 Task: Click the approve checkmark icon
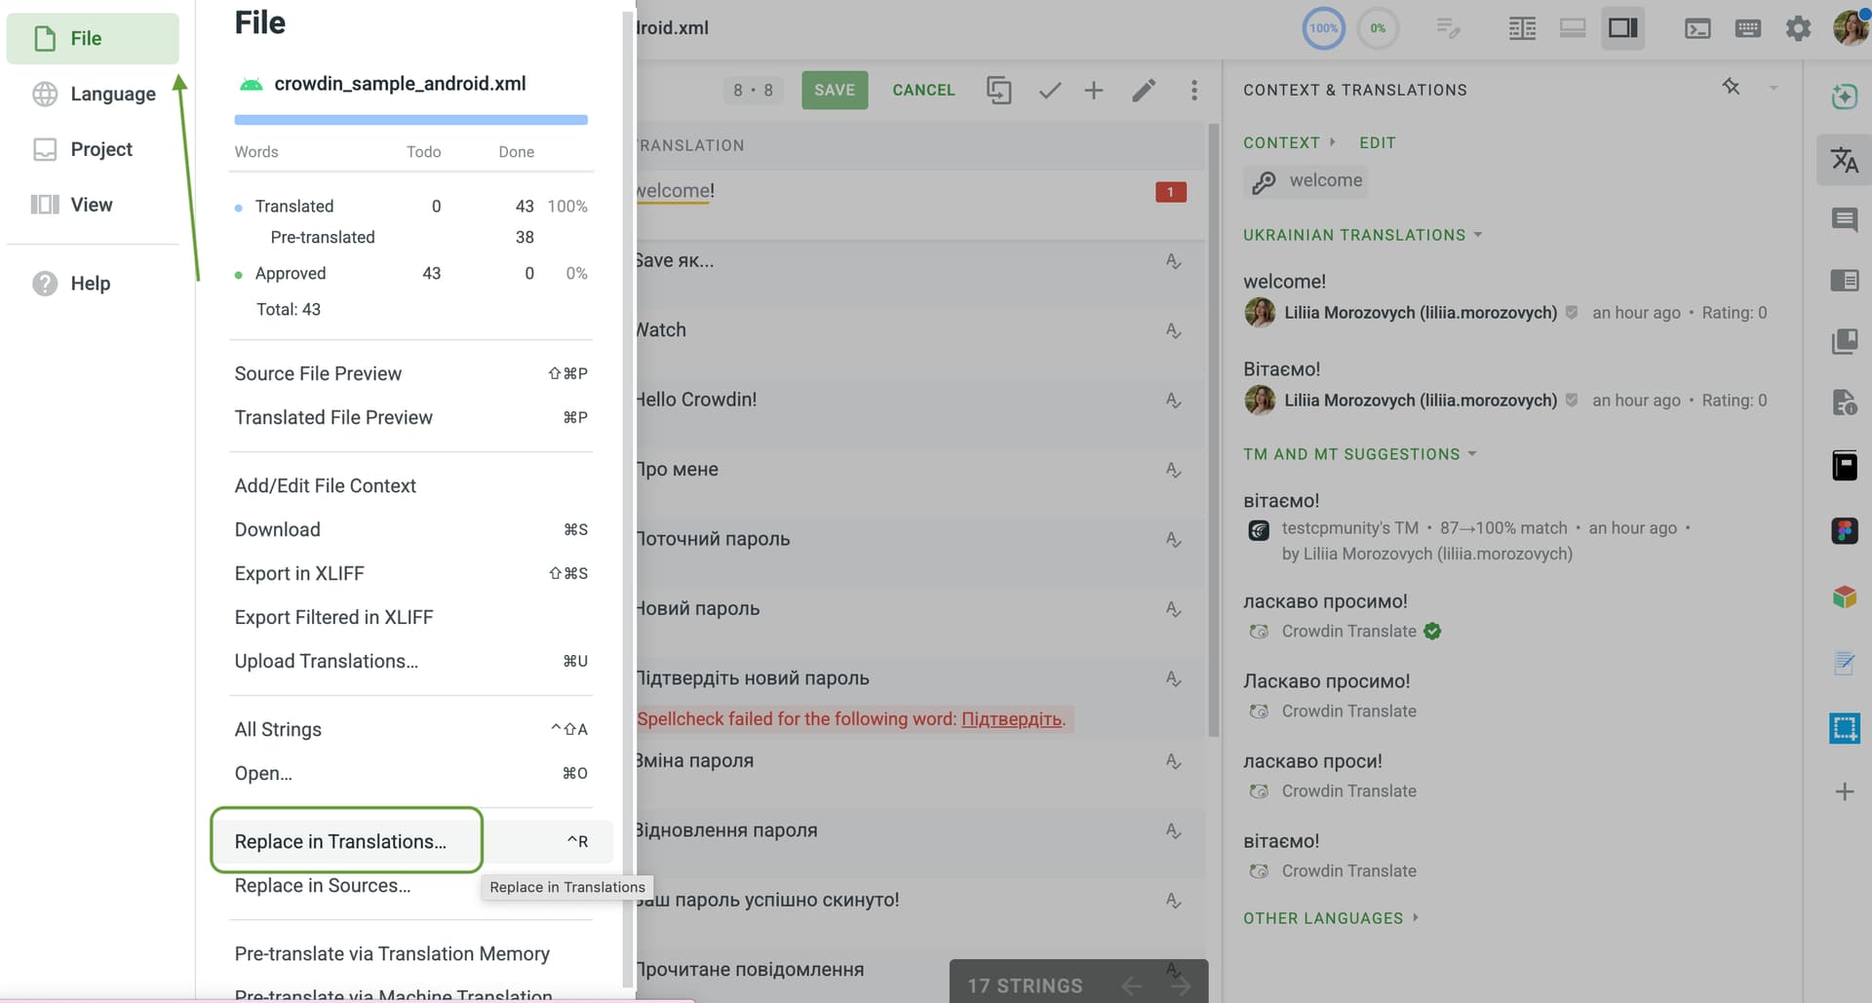pyautogui.click(x=1050, y=91)
